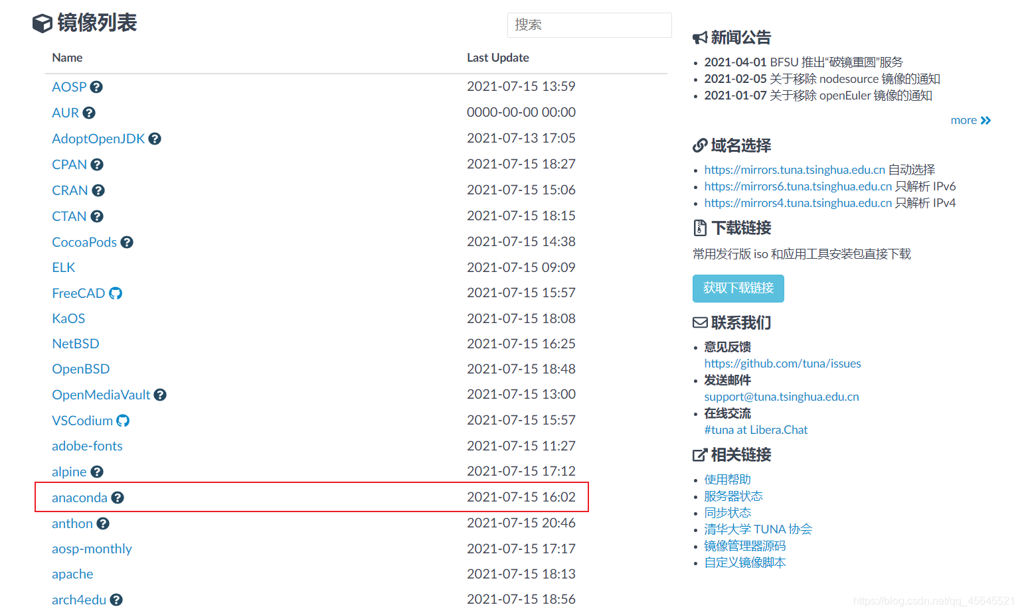Select the ELK timestamp 2021-07-15 09:09
This screenshot has width=1020, height=613.
click(x=521, y=267)
